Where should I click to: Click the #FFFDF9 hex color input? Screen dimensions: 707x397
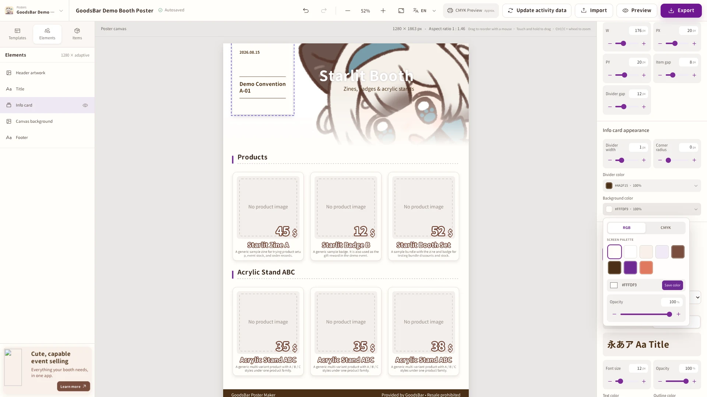coord(640,285)
